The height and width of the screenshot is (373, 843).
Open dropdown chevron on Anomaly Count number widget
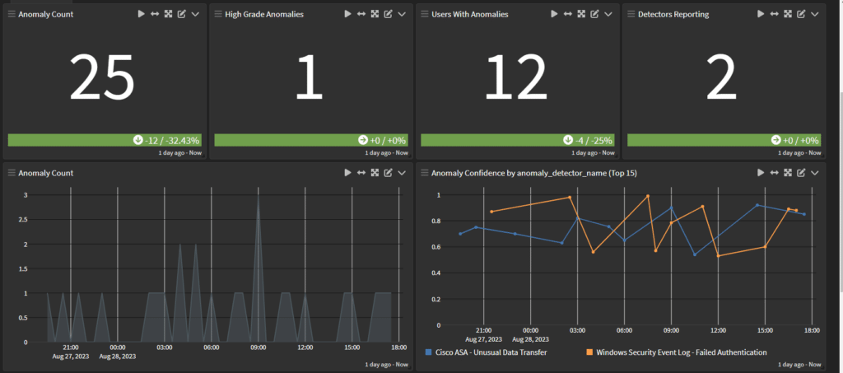pyautogui.click(x=196, y=14)
